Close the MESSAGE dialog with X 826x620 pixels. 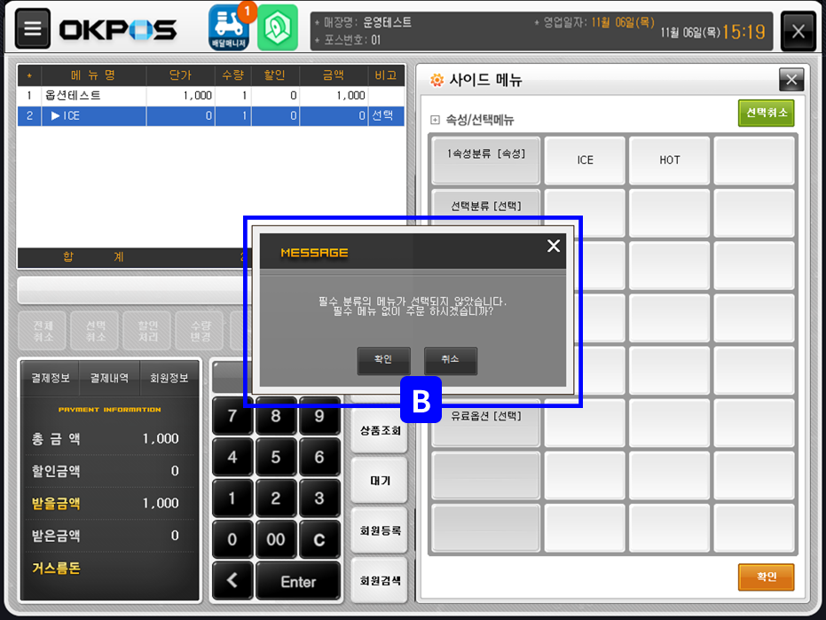554,247
